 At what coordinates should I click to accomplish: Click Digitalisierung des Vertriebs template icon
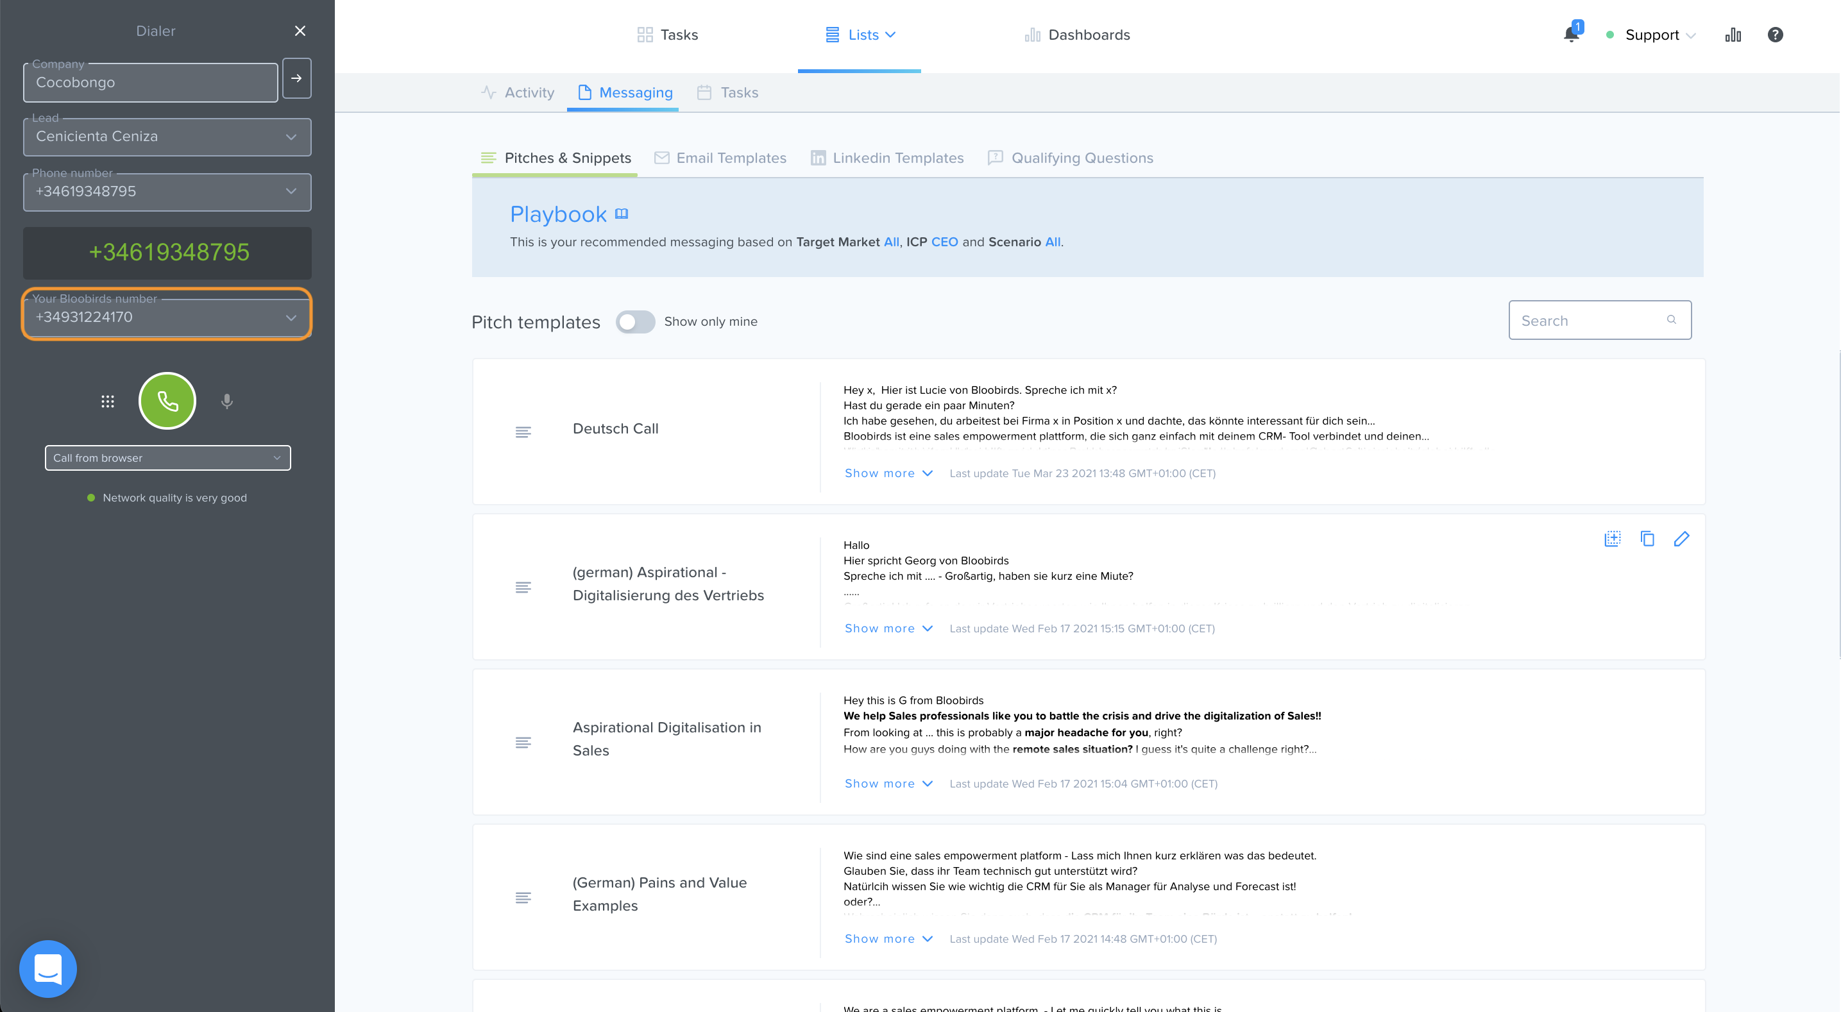[523, 587]
